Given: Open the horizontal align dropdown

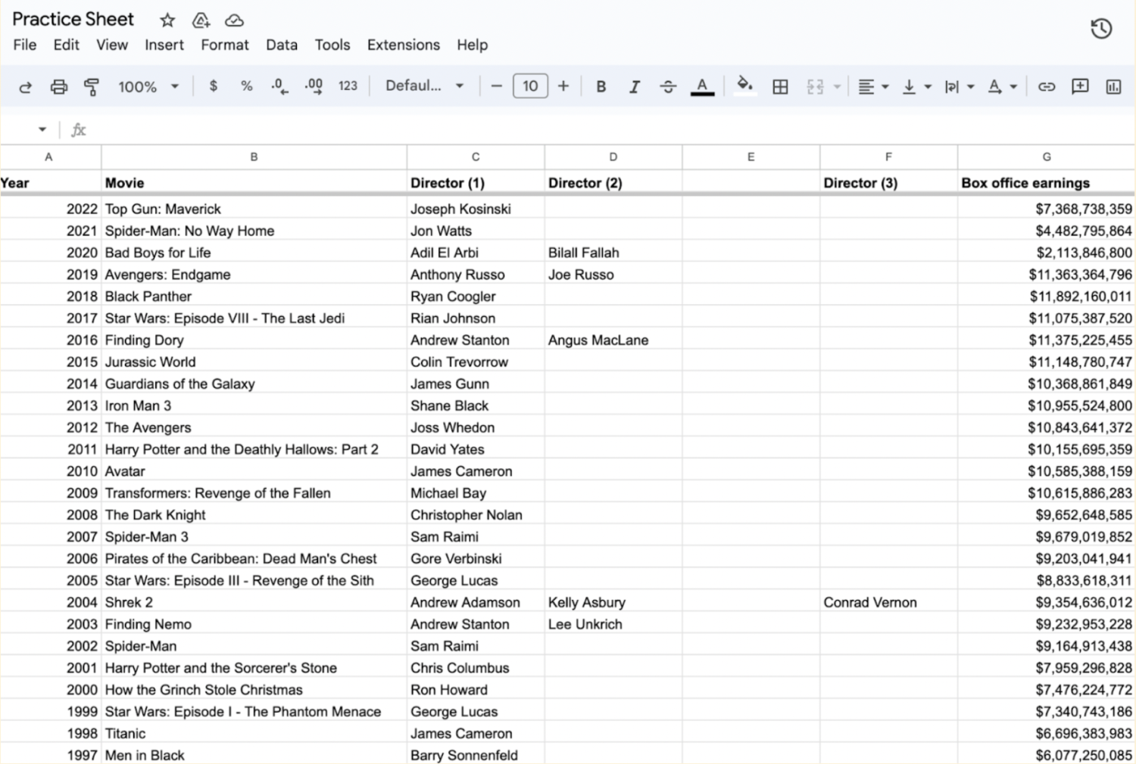Looking at the screenshot, I should (x=873, y=86).
